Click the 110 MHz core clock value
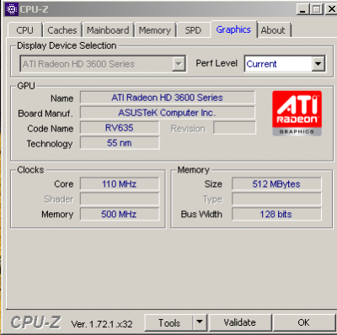 click(120, 184)
